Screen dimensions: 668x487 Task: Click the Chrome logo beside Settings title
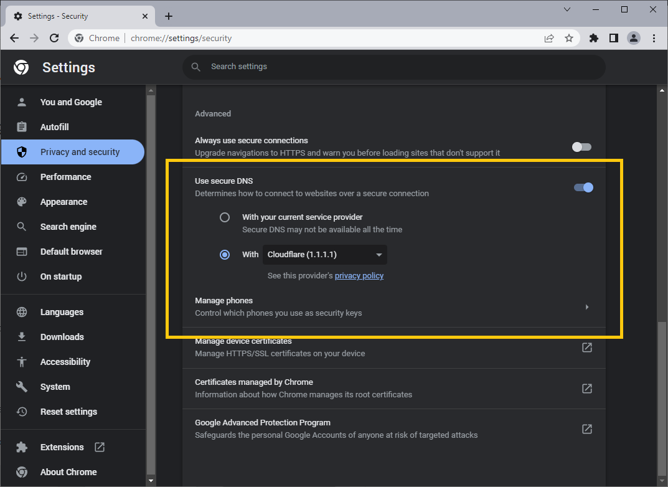tap(21, 67)
